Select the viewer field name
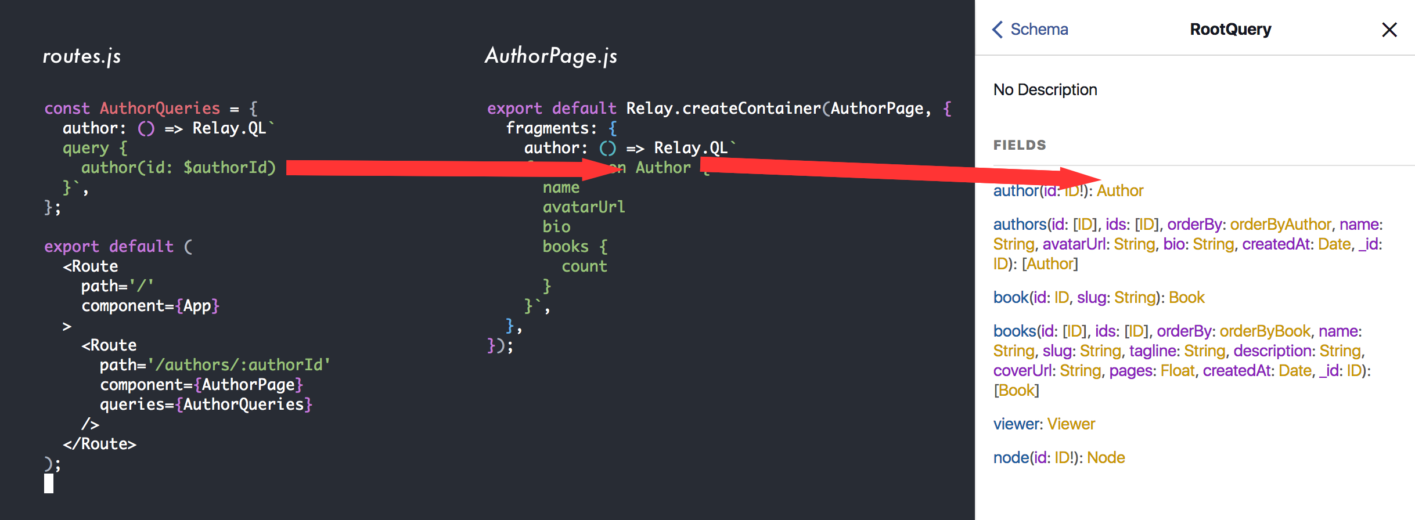The width and height of the screenshot is (1415, 520). tap(1017, 424)
